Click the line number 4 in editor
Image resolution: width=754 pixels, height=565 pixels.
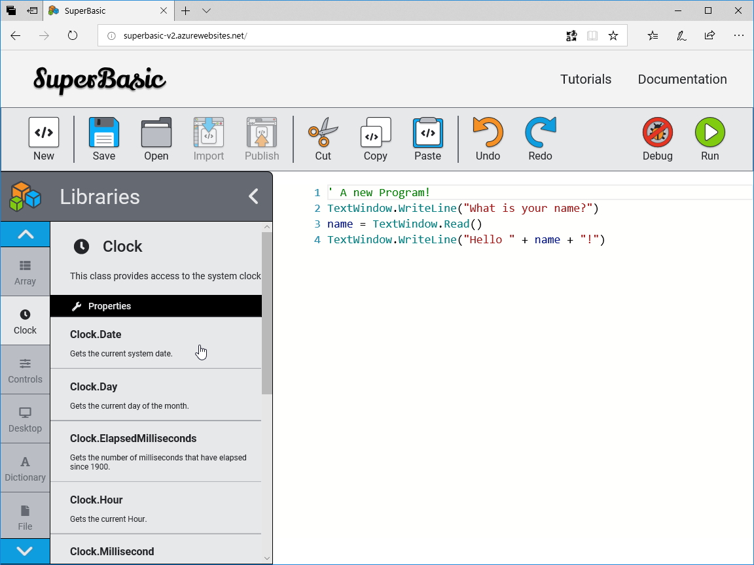tap(317, 240)
